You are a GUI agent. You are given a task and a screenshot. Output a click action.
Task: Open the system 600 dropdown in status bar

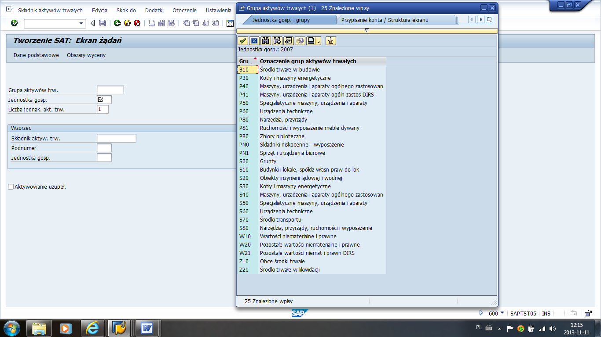pos(502,313)
